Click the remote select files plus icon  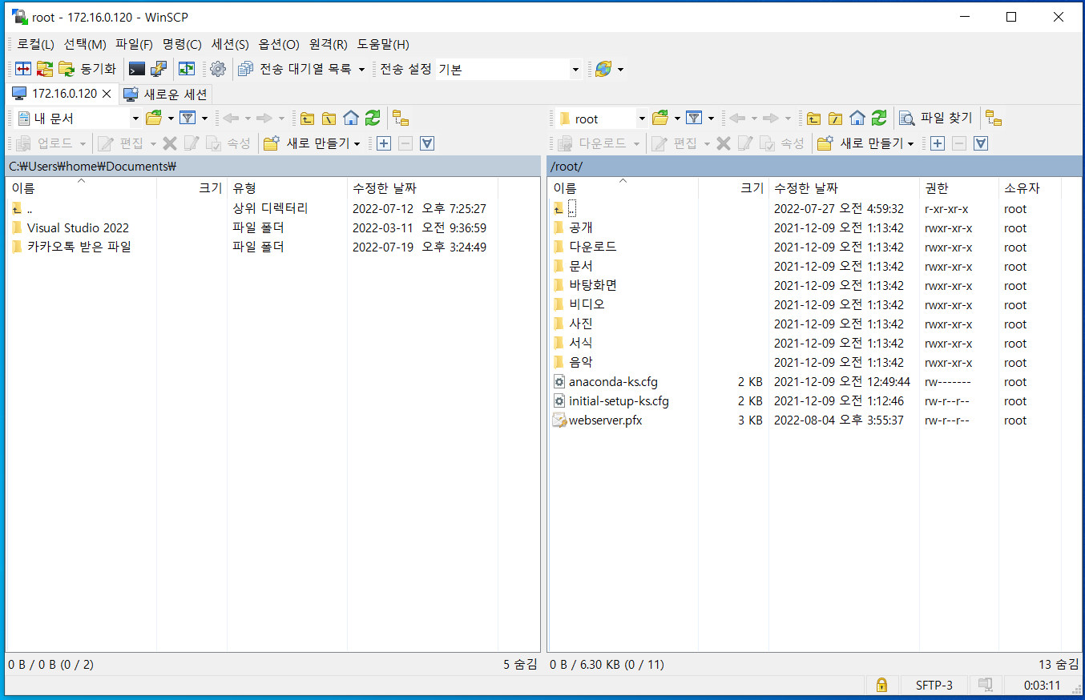[x=938, y=143]
